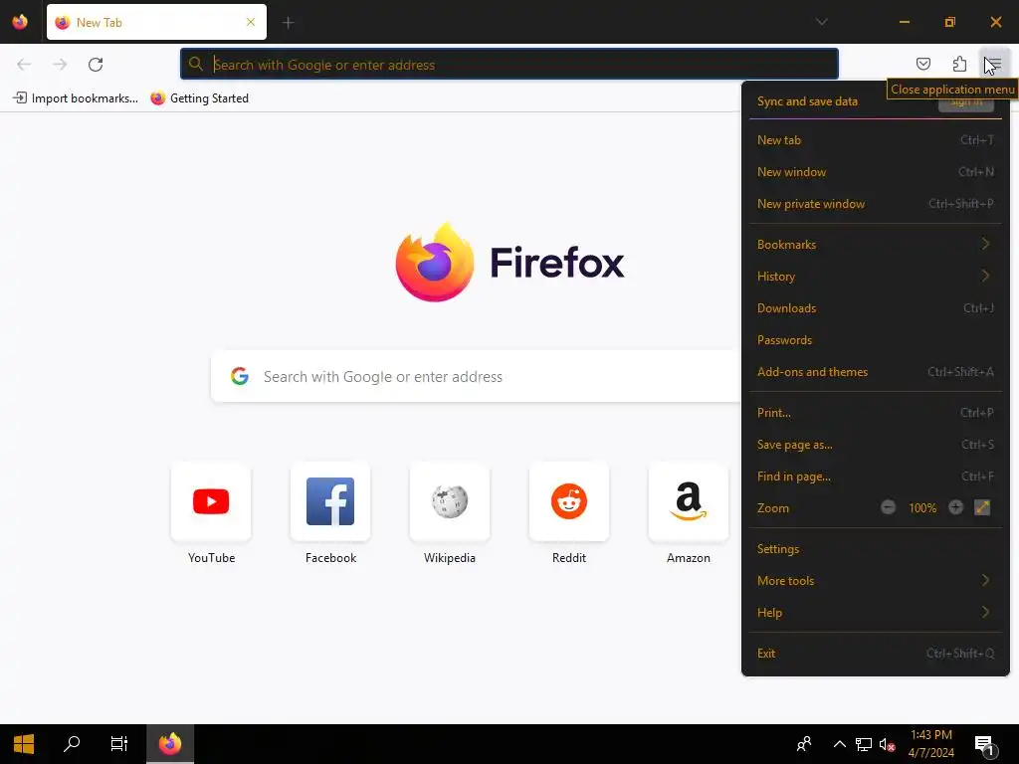Screen dimensions: 1019x764
Task: Open the Getting Started bookmark
Action: pyautogui.click(x=199, y=98)
